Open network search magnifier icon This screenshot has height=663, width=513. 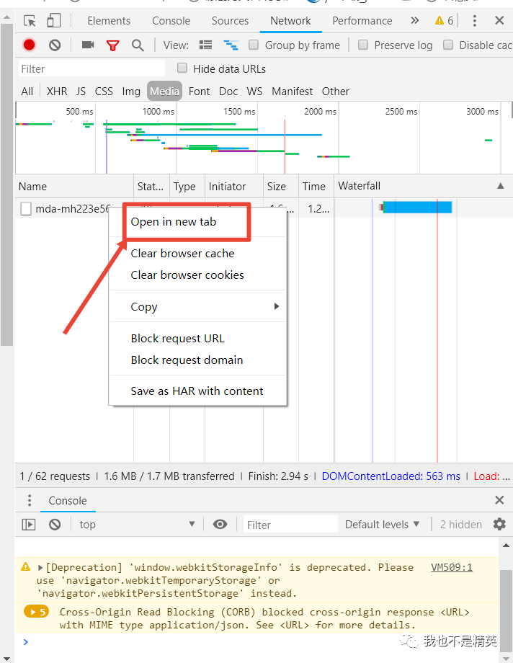click(x=138, y=45)
